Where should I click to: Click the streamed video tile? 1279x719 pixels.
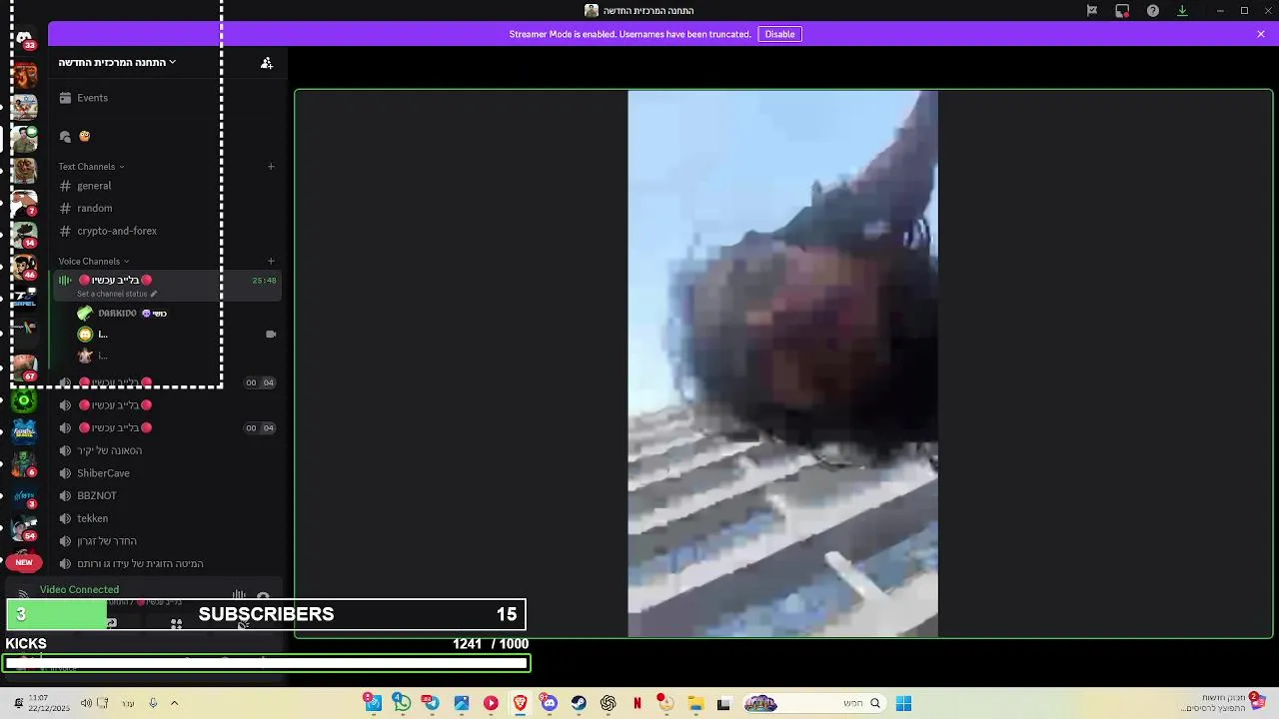783,363
